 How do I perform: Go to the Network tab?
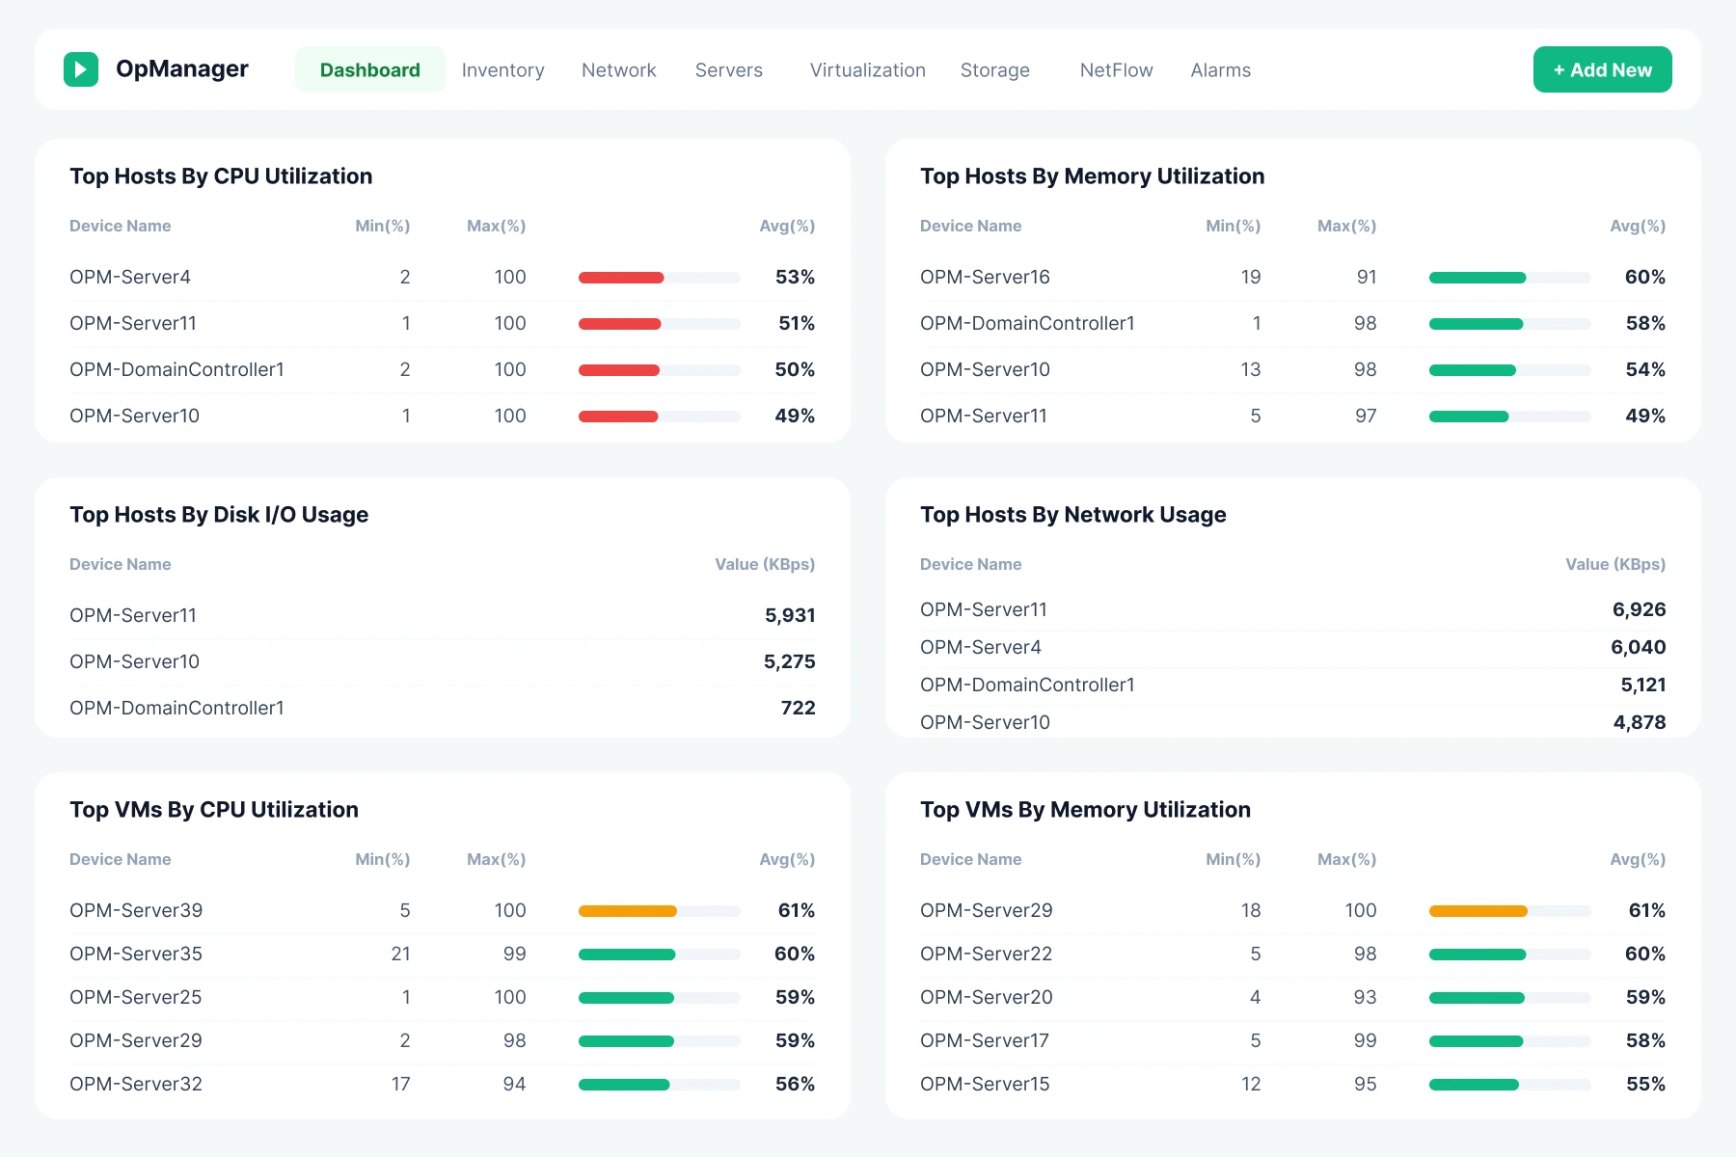tap(618, 70)
